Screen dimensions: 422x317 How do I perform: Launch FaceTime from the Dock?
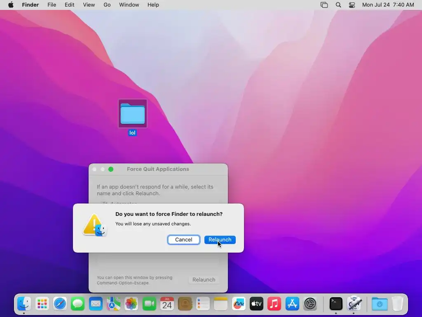[149, 303]
